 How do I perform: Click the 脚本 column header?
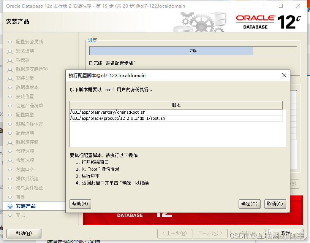(x=176, y=105)
